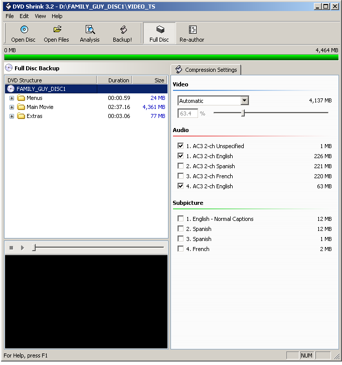Select the FAMILY_GUY_DISC1 row
Screen dimensions: 342x365
point(86,89)
